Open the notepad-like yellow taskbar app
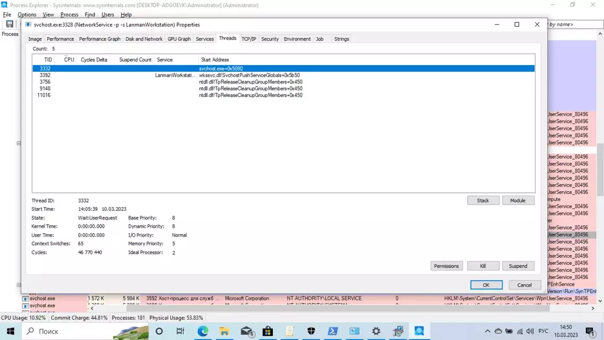This screenshot has height=340, width=604. coord(290,331)
